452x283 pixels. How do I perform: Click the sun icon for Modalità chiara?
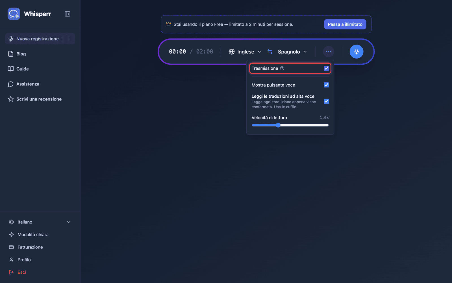point(11,235)
